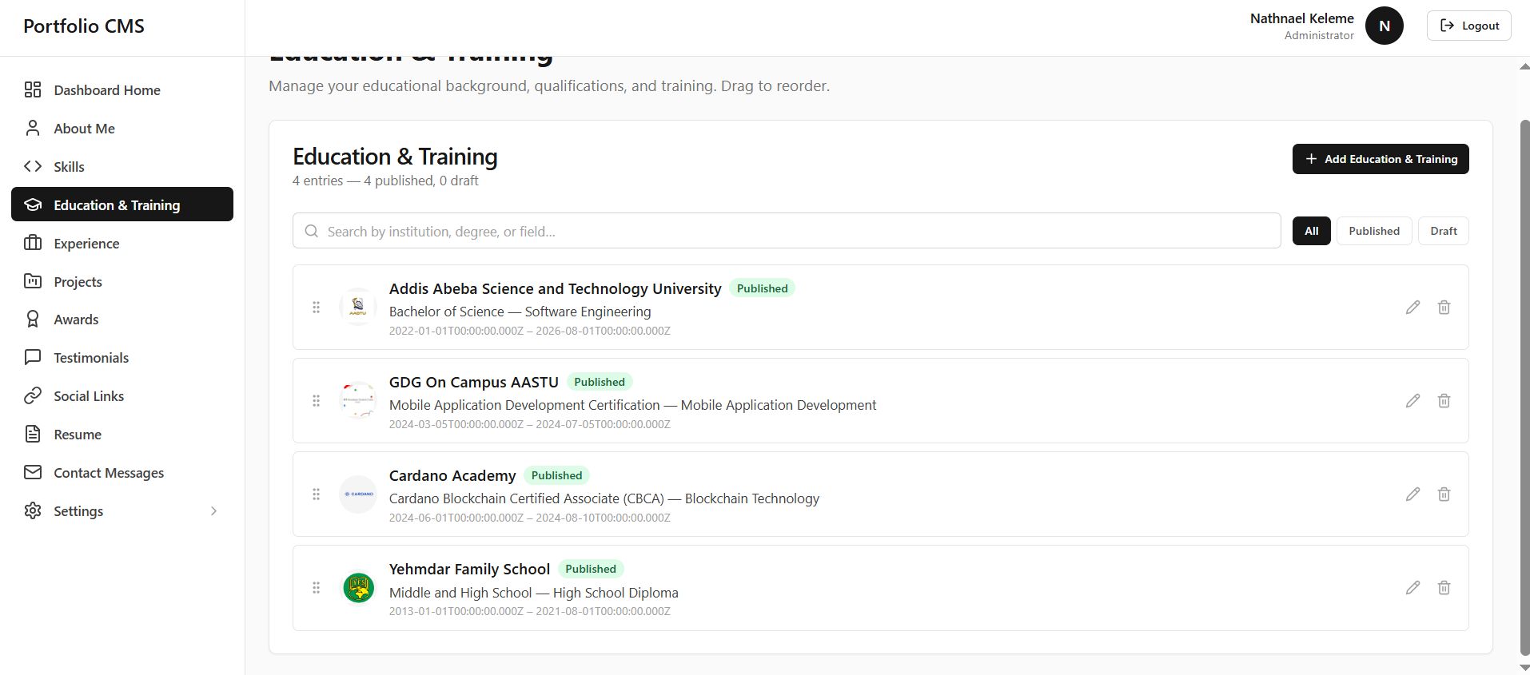Open Dashboard Home page
The height and width of the screenshot is (675, 1530).
122,89
